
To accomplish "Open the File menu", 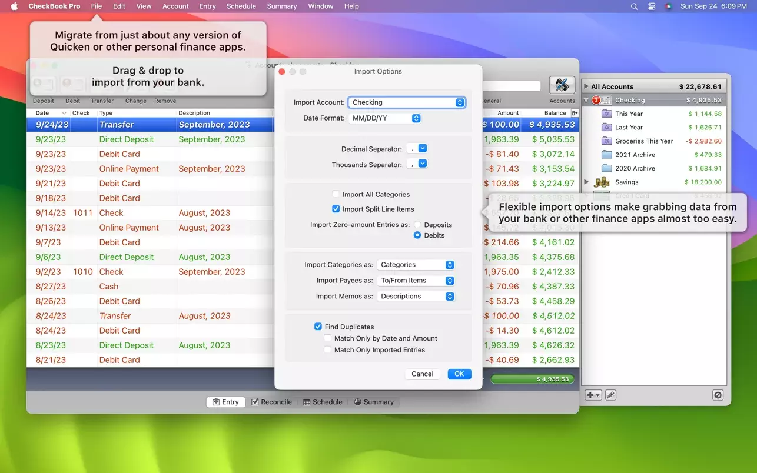I will (97, 6).
